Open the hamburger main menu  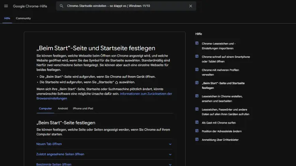point(6,6)
